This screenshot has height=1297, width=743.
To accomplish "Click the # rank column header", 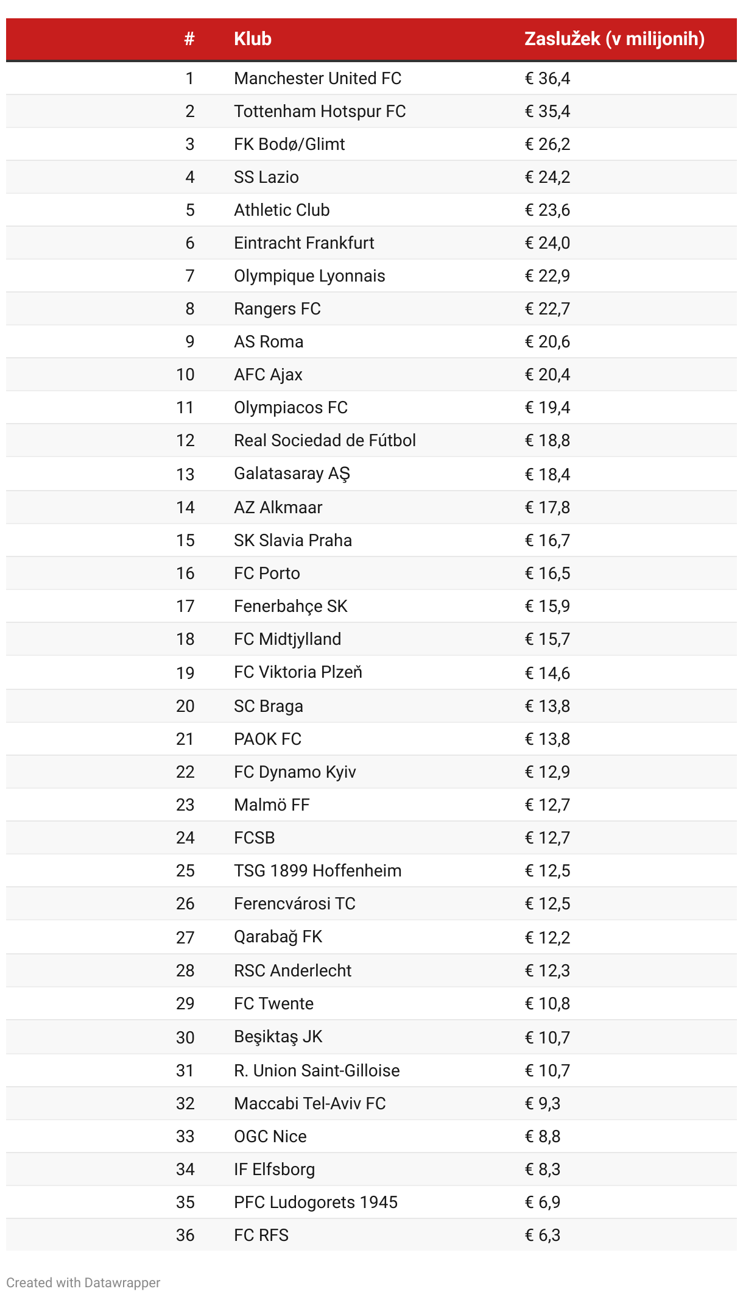I will coord(189,39).
